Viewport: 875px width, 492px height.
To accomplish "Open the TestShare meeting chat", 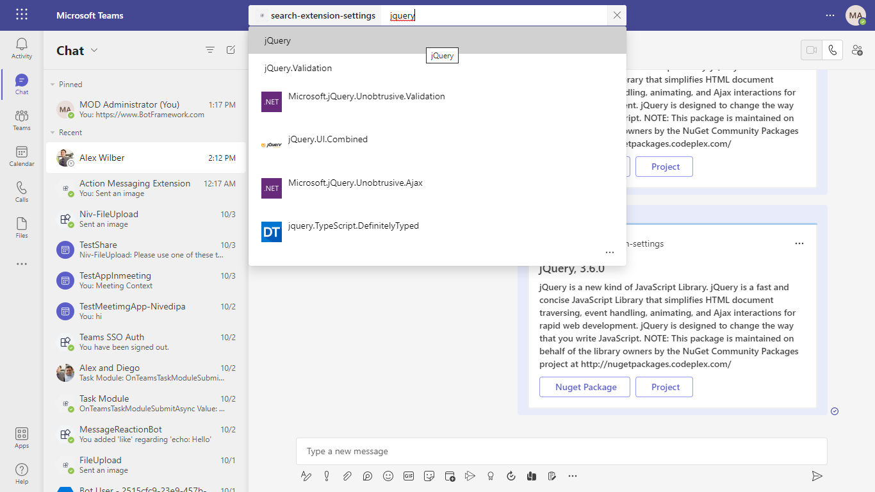I will 145,250.
